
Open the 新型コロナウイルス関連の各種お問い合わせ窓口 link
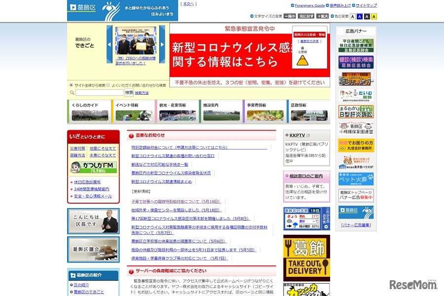point(173,156)
